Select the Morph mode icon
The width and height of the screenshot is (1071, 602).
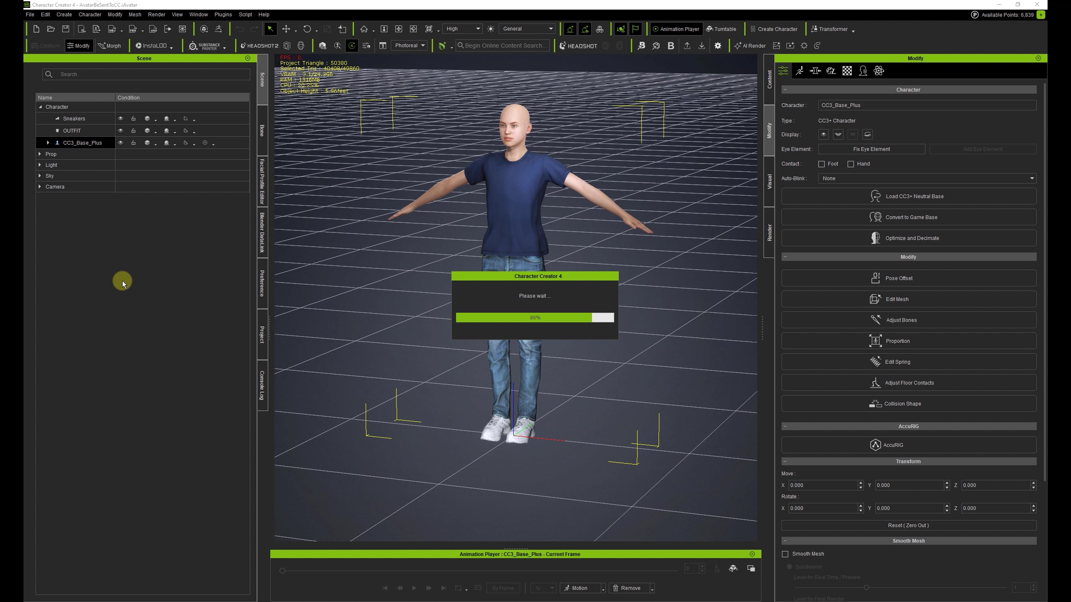click(109, 46)
